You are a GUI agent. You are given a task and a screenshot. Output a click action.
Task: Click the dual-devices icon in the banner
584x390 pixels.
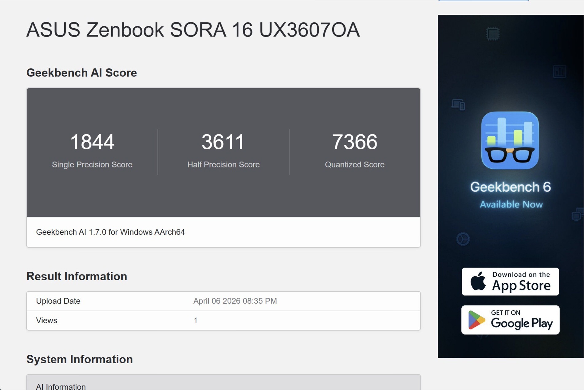(458, 104)
